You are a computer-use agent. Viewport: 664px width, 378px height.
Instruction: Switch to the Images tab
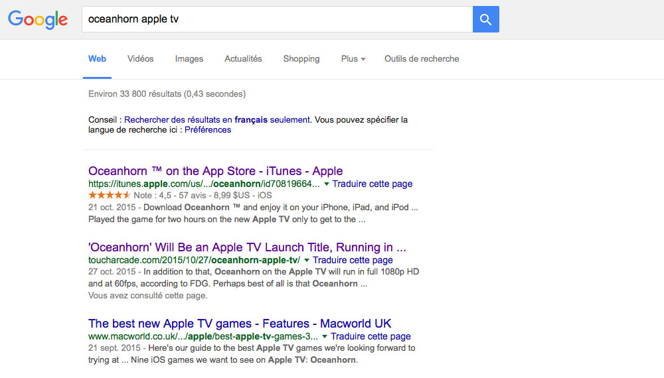point(189,59)
